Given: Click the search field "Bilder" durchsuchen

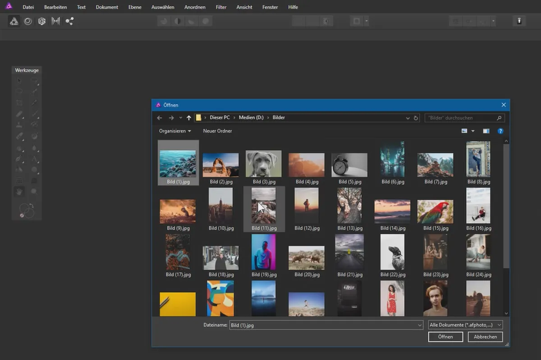Looking at the screenshot, I should pyautogui.click(x=464, y=118).
